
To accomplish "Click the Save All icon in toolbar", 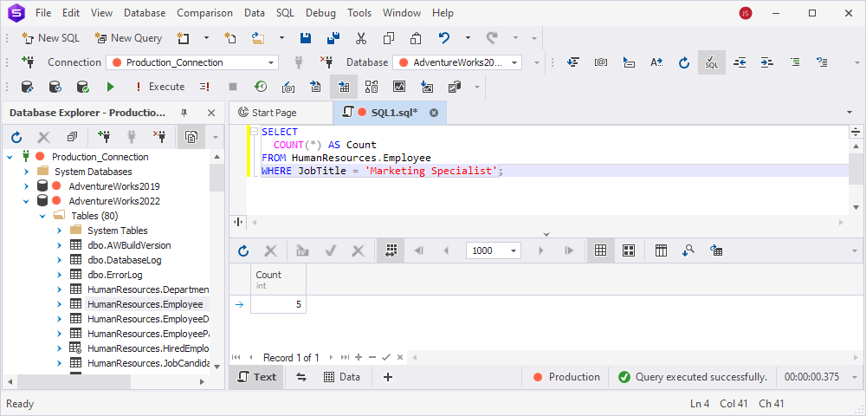I will click(x=333, y=38).
